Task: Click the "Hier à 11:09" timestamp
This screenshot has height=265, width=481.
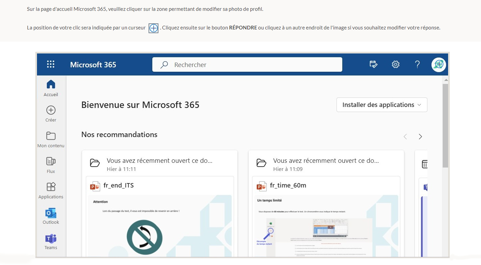Action: pos(288,169)
